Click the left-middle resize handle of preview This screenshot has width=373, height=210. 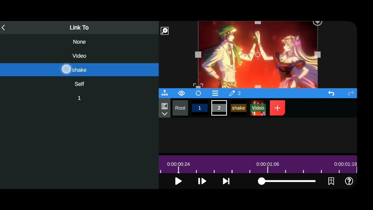pos(198,55)
